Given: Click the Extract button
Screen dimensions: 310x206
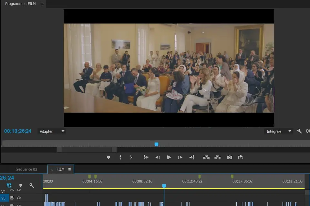Looking at the screenshot, I should 218,157.
